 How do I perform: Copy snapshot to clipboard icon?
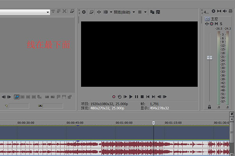(152, 12)
